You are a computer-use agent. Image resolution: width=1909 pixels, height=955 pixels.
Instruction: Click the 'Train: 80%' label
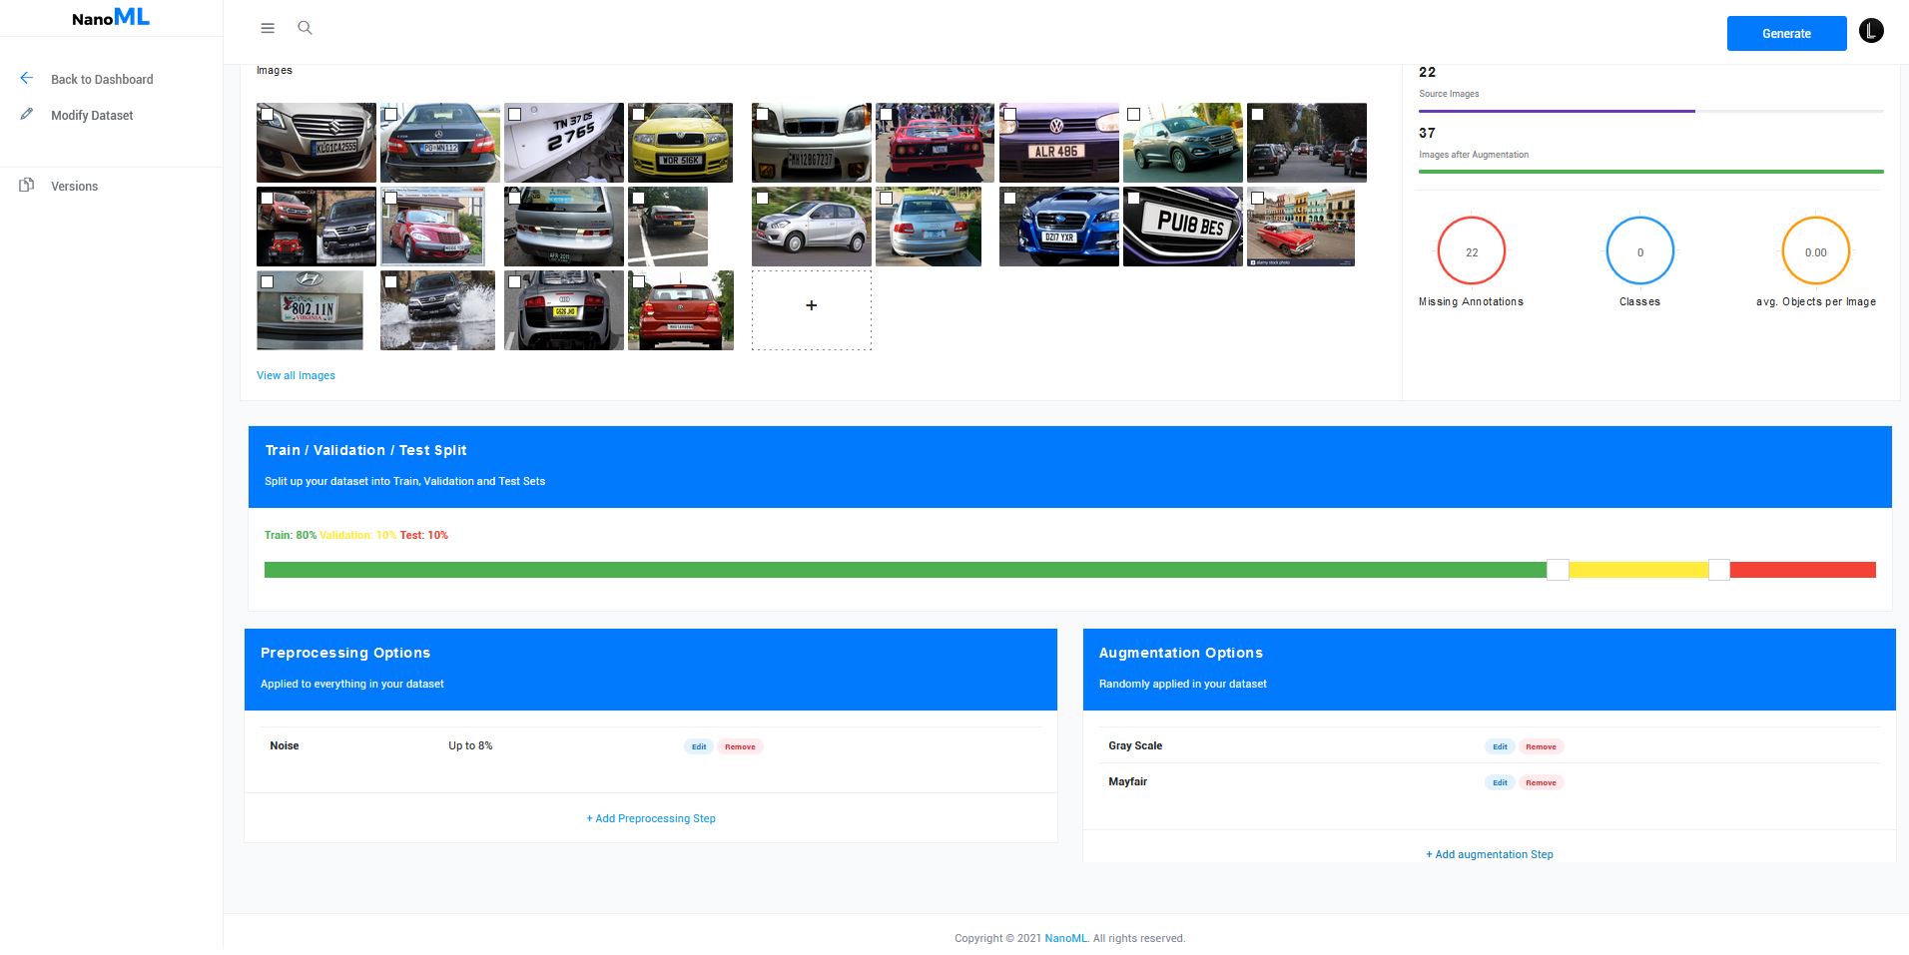[291, 535]
